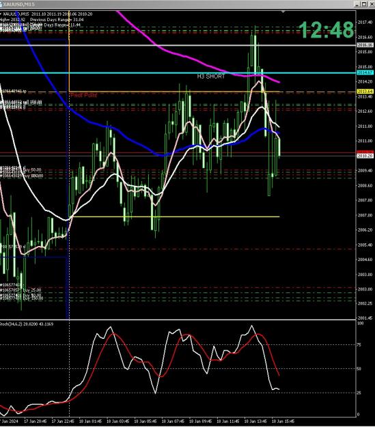The width and height of the screenshot is (375, 427).
Task: Select the red Pivot Point label
Action: (83, 95)
